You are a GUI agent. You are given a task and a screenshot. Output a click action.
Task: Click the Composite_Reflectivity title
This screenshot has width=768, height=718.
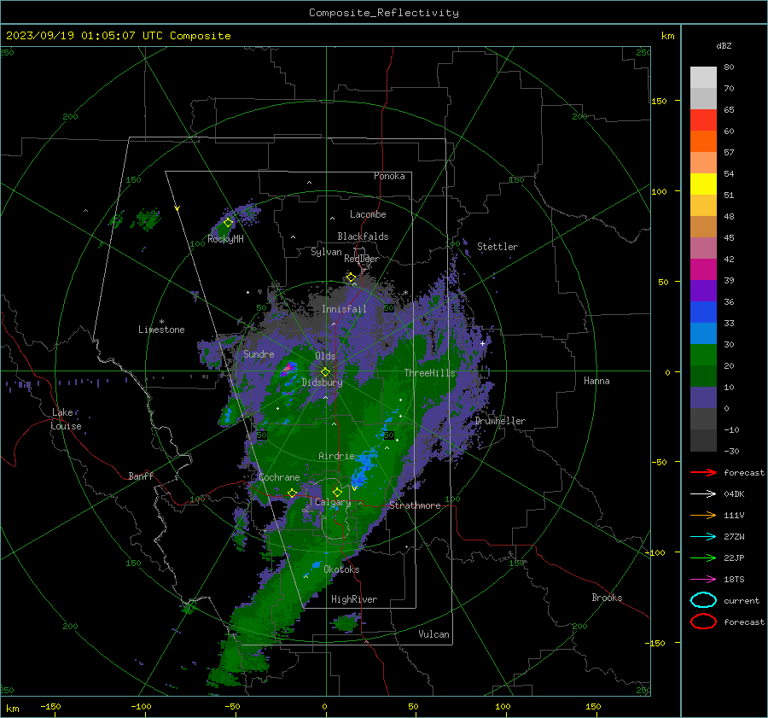[x=384, y=13]
